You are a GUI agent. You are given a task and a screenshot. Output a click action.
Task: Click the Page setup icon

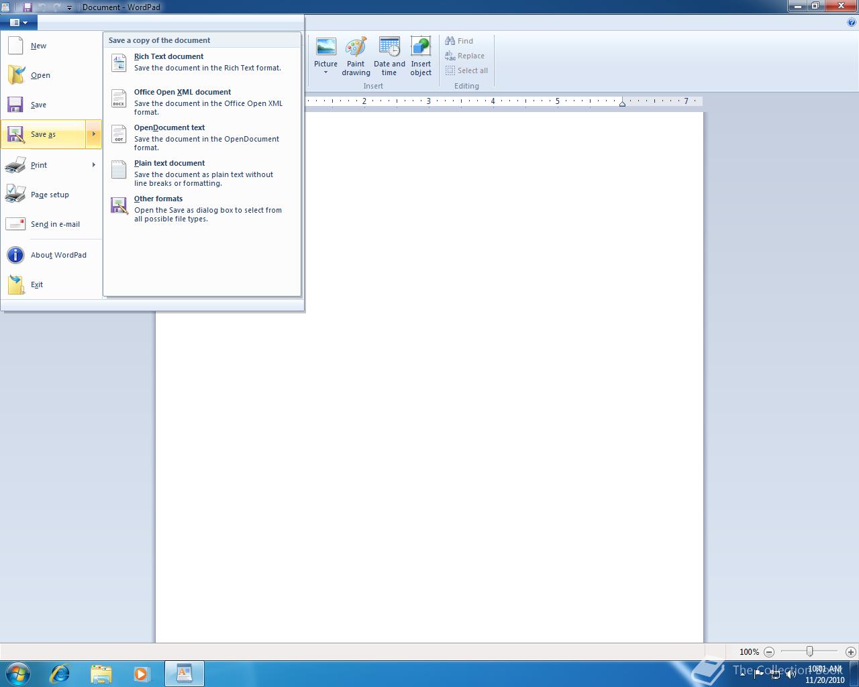[15, 195]
